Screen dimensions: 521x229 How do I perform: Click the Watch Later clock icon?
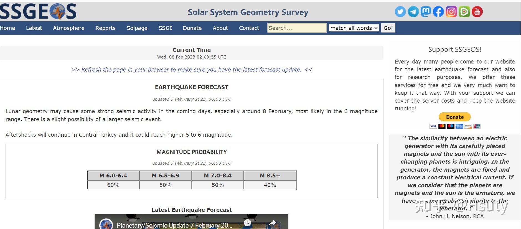[x=247, y=223]
